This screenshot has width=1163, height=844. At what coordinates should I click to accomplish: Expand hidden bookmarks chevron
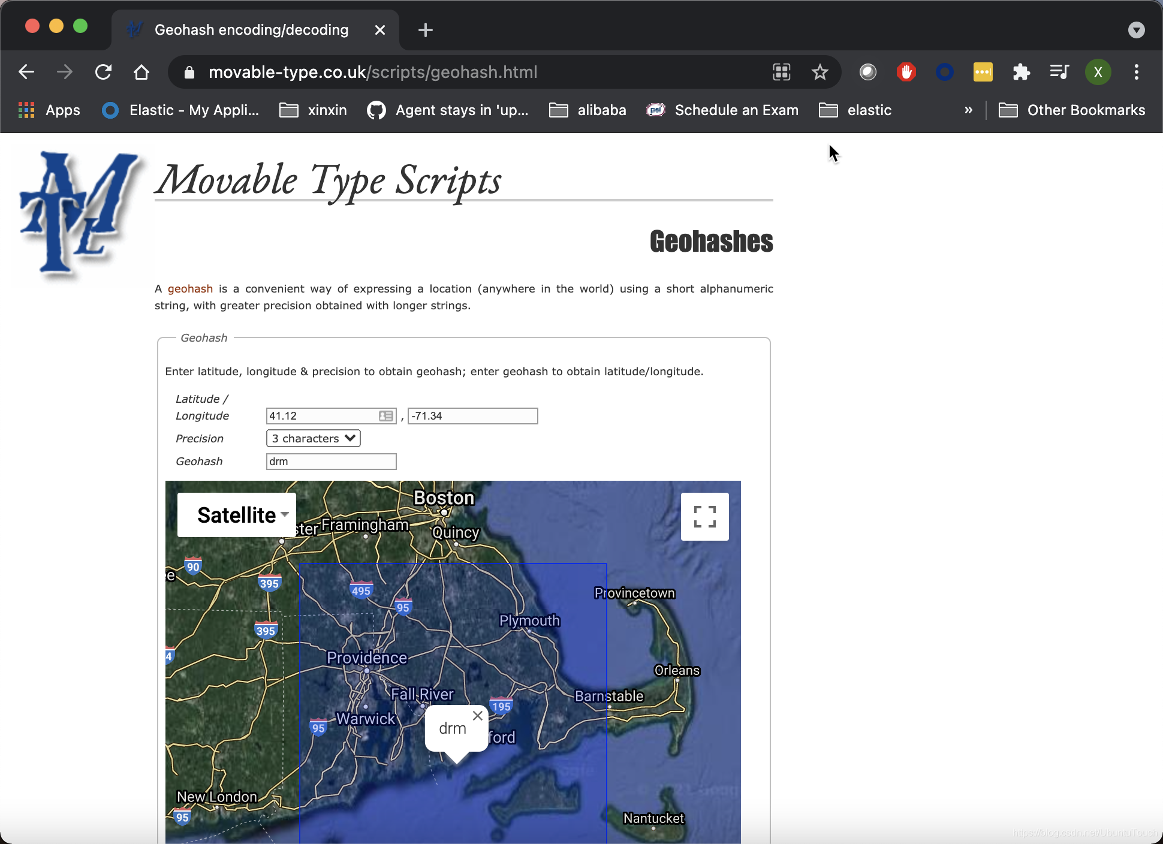tap(968, 110)
